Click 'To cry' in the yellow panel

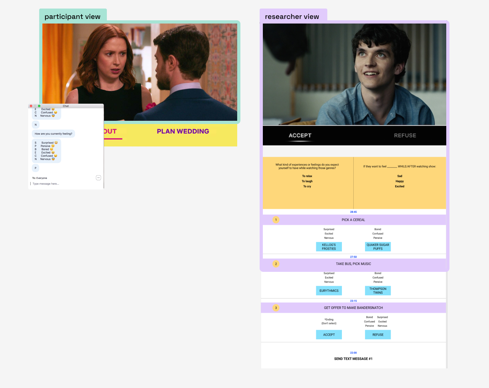(x=307, y=186)
